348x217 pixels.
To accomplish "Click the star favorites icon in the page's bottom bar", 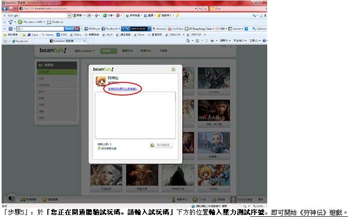I will pyautogui.click(x=44, y=200).
